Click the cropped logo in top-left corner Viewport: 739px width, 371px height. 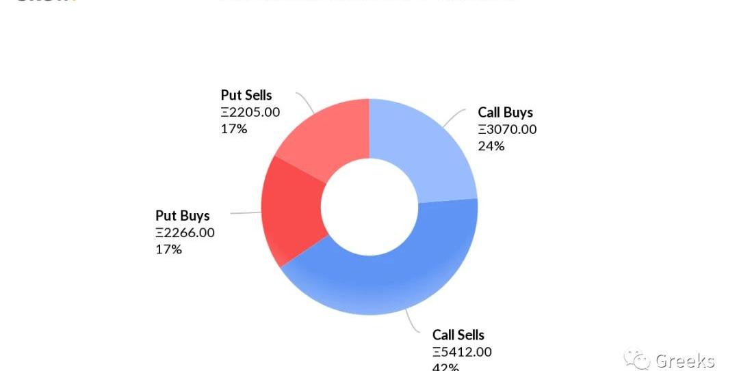[45, 2]
